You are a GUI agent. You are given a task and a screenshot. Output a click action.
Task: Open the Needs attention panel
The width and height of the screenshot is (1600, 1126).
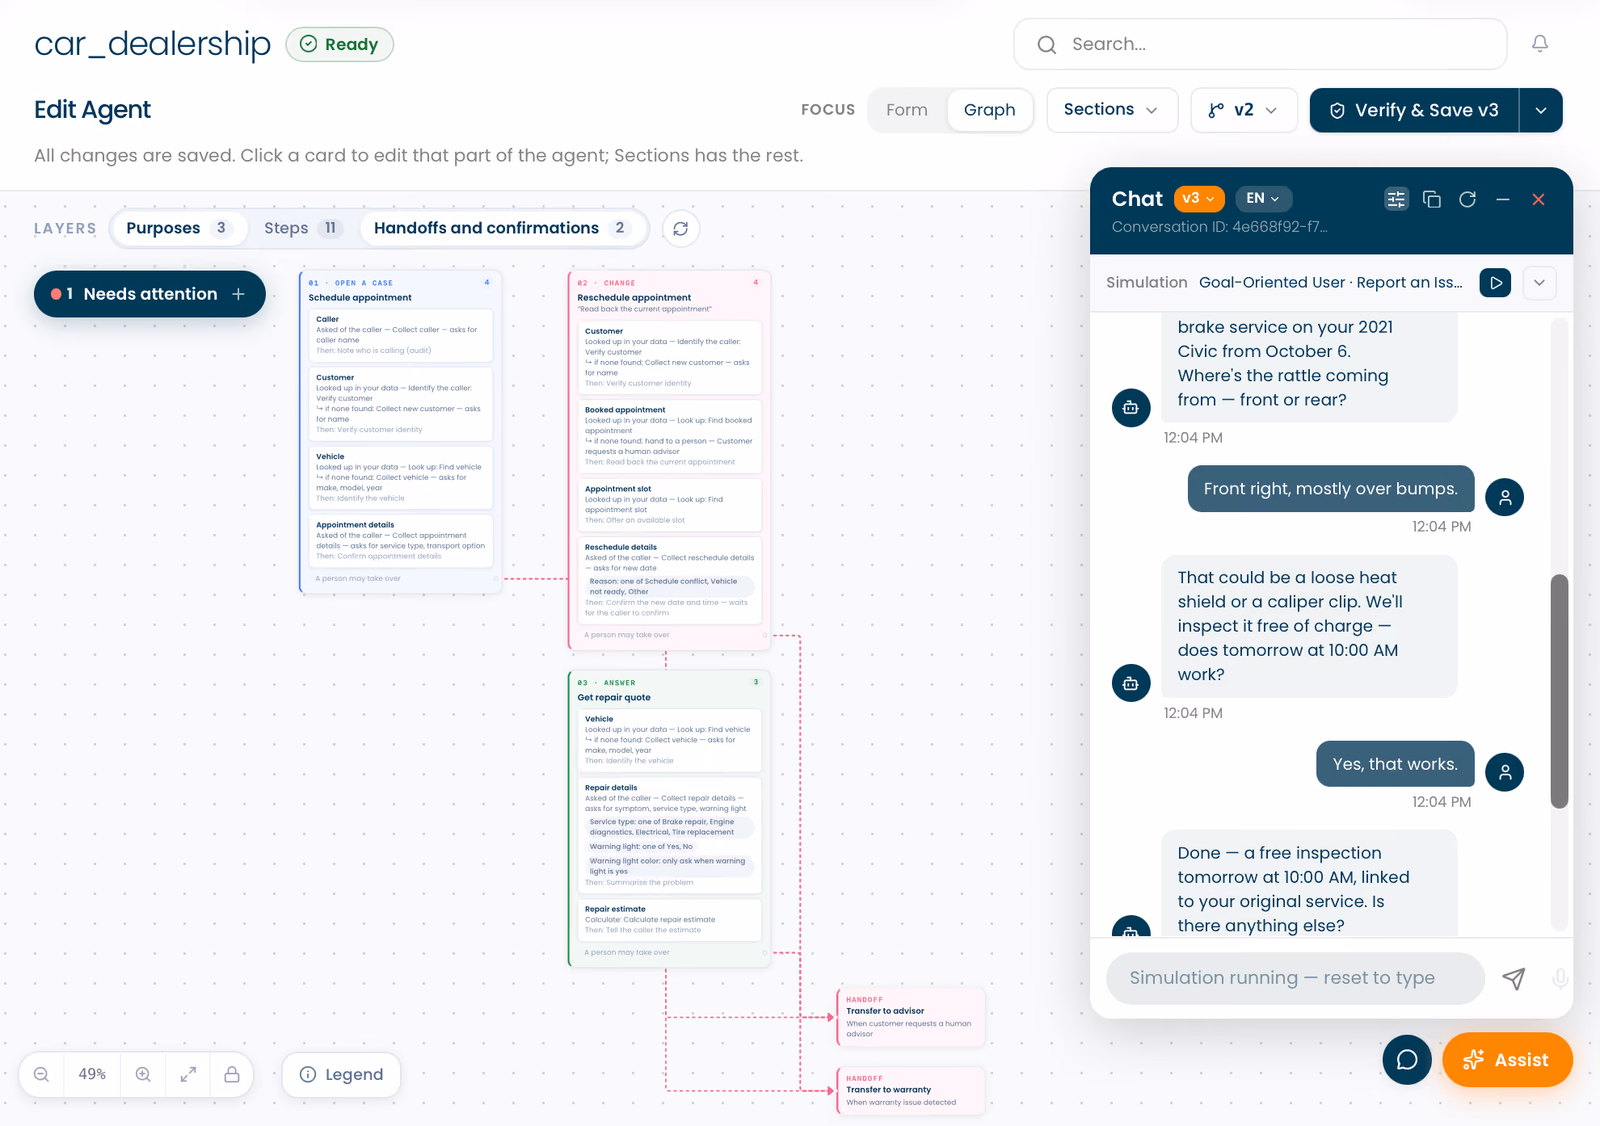(x=149, y=294)
